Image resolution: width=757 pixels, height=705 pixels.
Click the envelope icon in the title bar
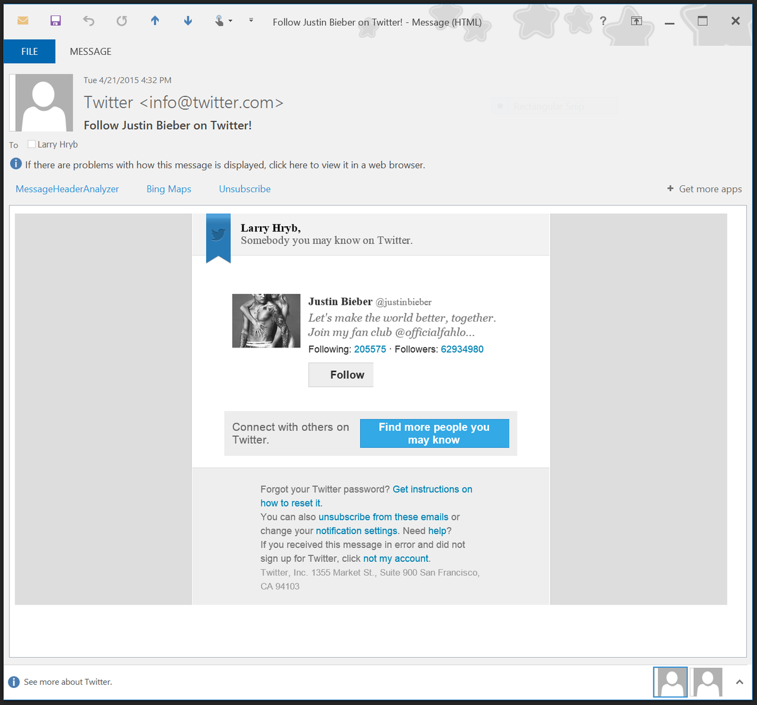tap(23, 21)
